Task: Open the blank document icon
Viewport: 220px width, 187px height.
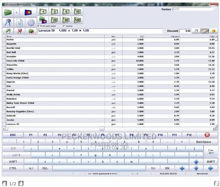Action: (x=20, y=22)
